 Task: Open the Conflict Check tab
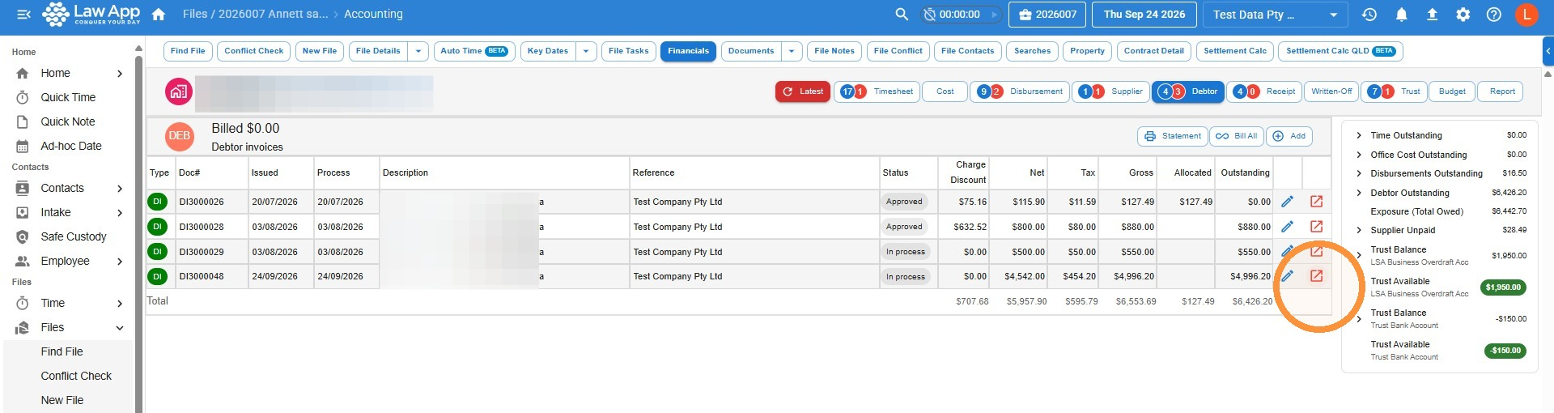253,51
